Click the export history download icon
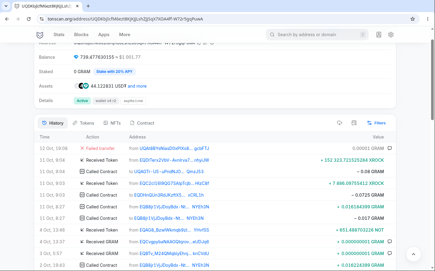The width and height of the screenshot is (435, 271). click(340, 123)
